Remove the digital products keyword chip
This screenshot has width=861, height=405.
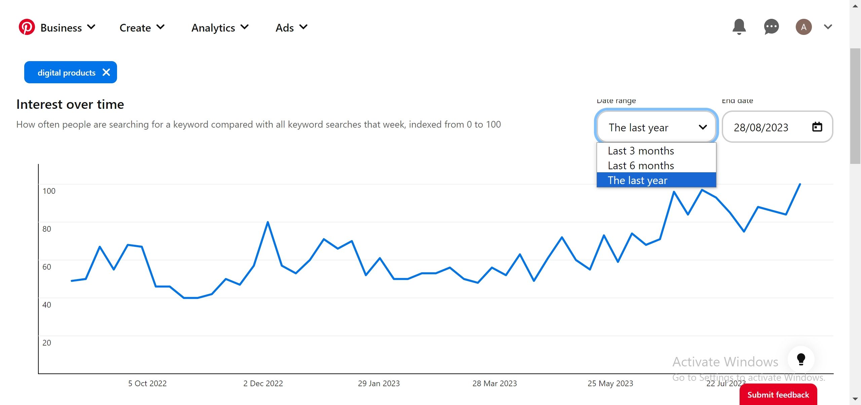(106, 72)
